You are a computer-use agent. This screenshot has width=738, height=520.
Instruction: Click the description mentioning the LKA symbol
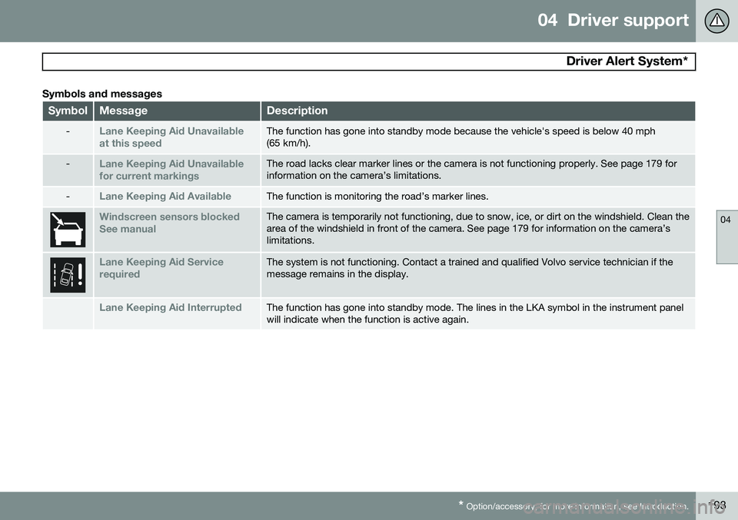coord(475,313)
